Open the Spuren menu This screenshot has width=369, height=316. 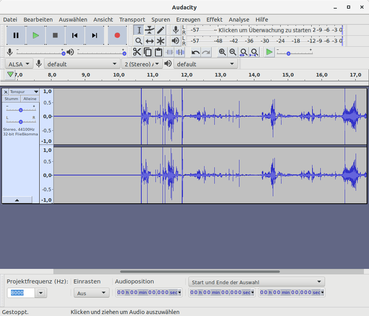click(x=161, y=20)
